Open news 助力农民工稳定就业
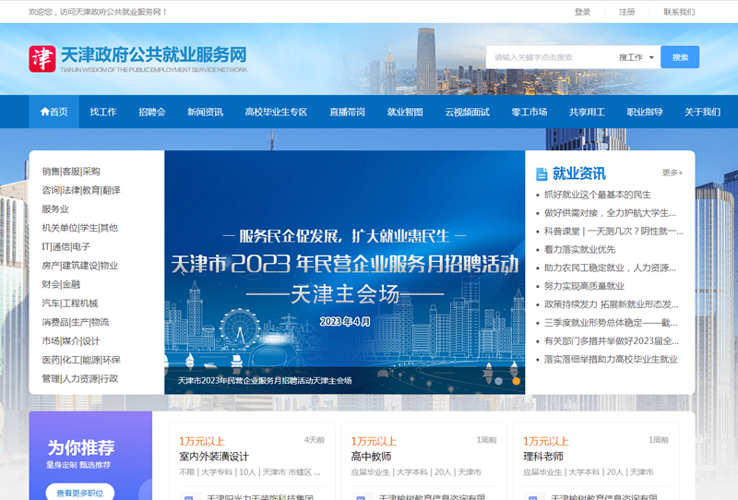This screenshot has width=738, height=500. 610,268
